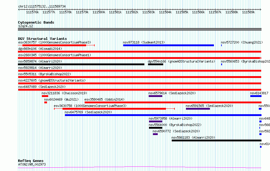Click the gray 12q24.12 cytogenetic band bar

(x=140, y=29)
